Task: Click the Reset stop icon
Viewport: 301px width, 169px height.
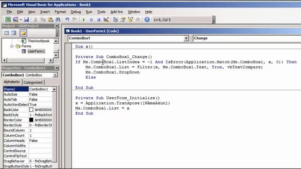Action: (x=99, y=20)
